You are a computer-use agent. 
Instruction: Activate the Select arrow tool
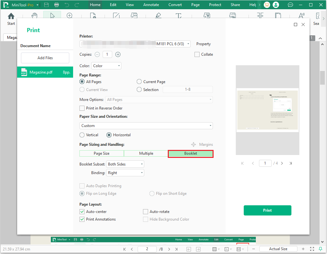tap(52, 16)
